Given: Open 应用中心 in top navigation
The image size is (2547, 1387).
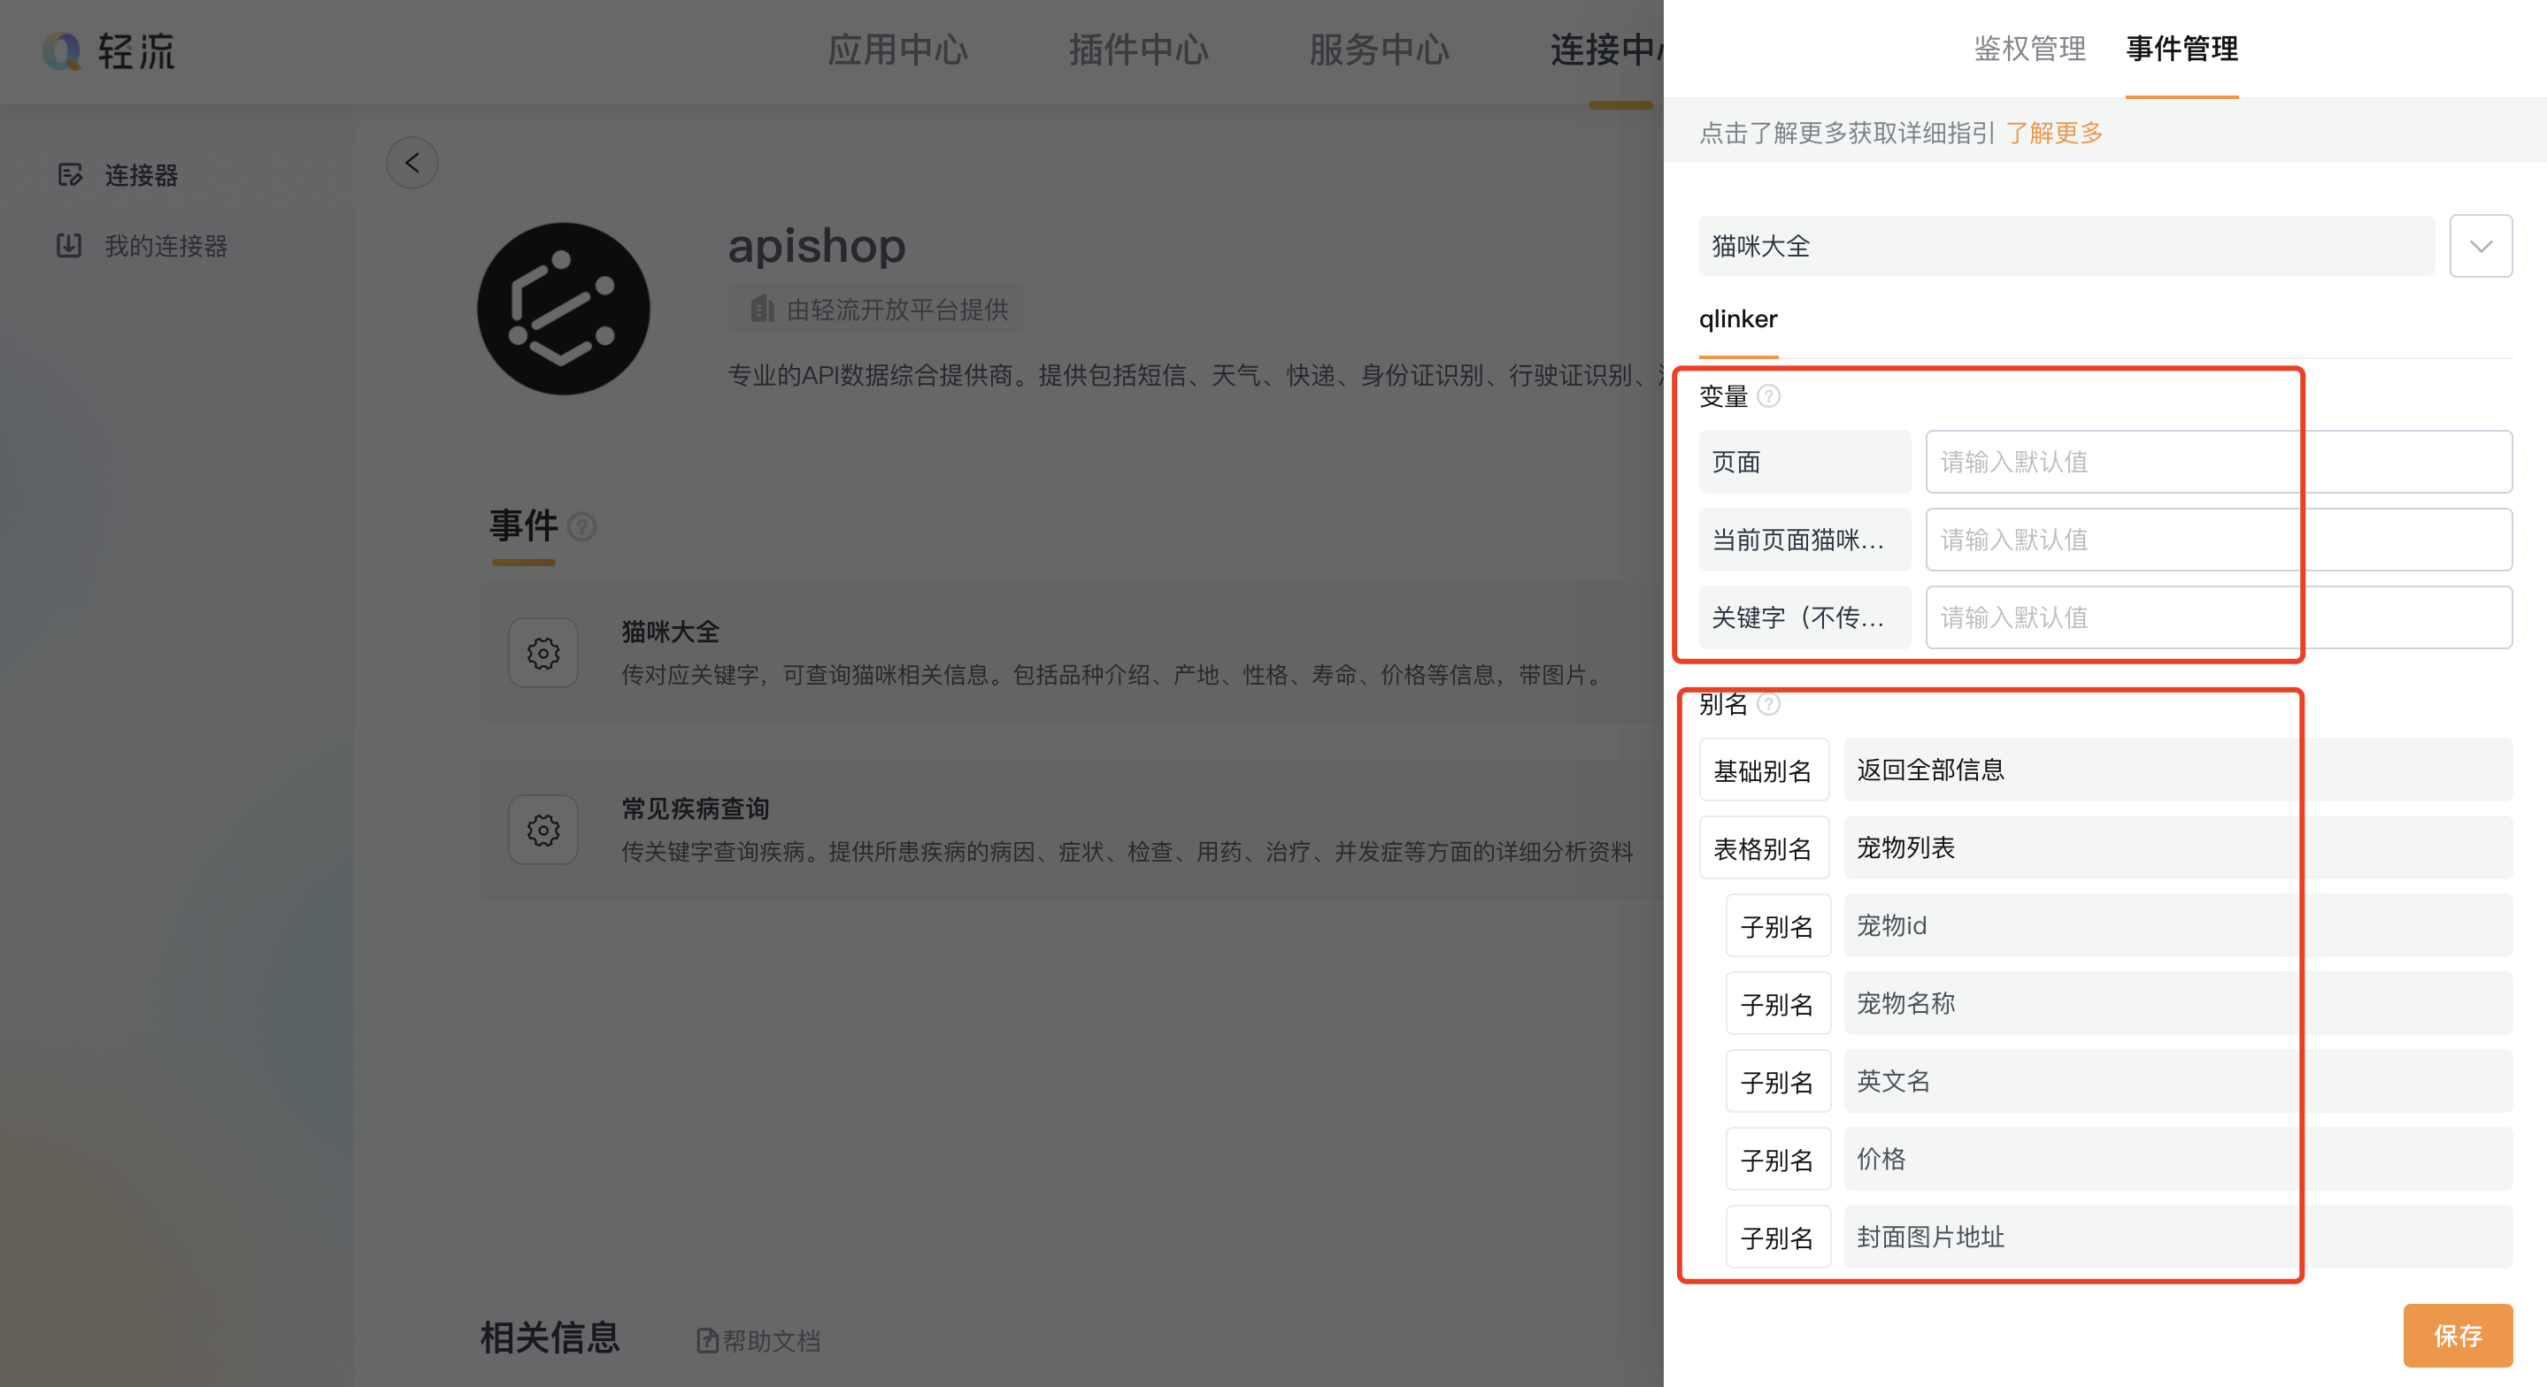Looking at the screenshot, I should (x=896, y=50).
